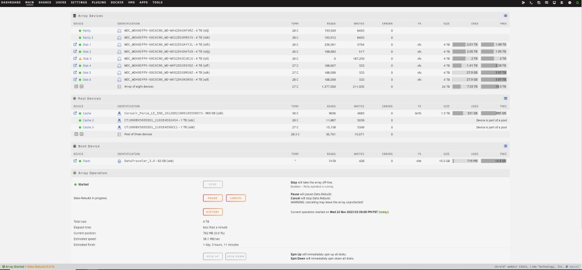Click the warning triangle status for Disk 3

pos(80,59)
